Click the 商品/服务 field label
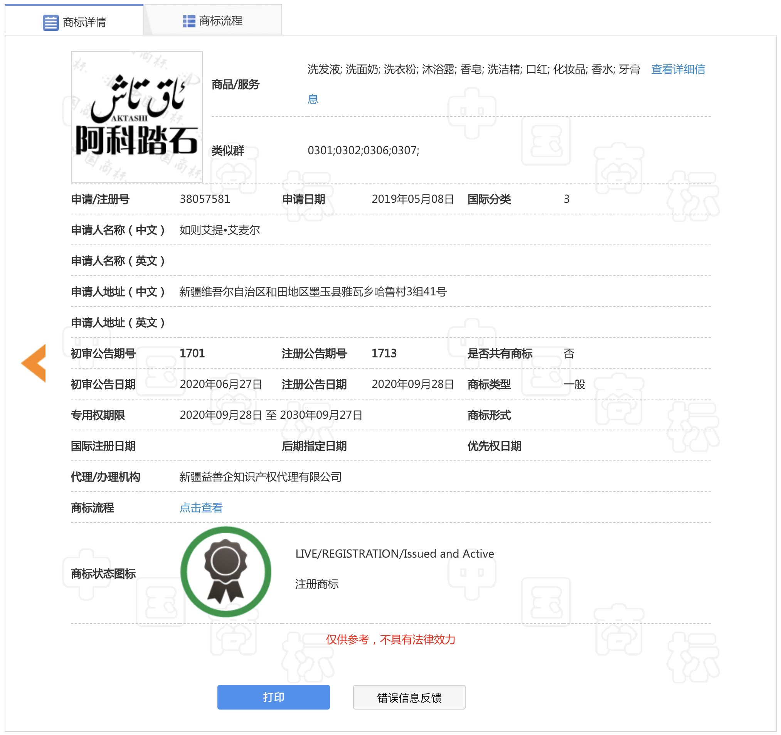This screenshot has height=735, width=781. click(x=235, y=84)
